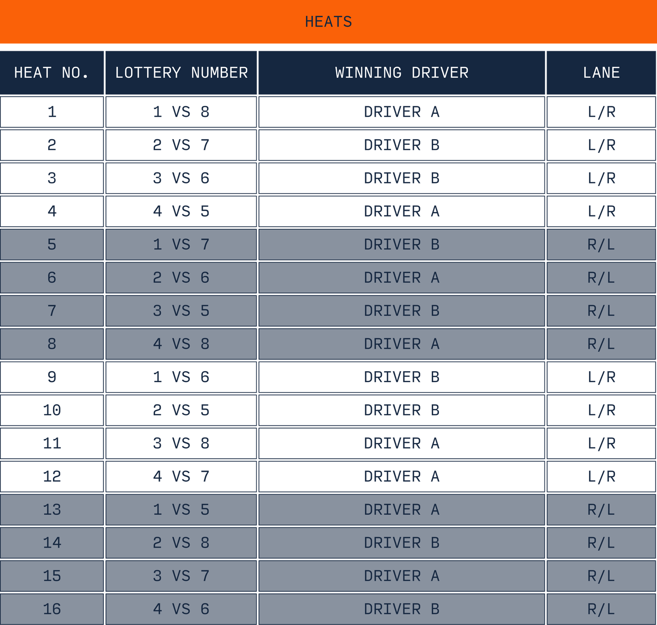Select the LOTTERY NUMBER column header
The image size is (657, 625).
coord(181,73)
